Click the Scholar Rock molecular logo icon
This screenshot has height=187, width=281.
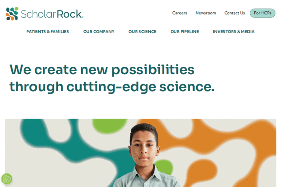tap(12, 14)
